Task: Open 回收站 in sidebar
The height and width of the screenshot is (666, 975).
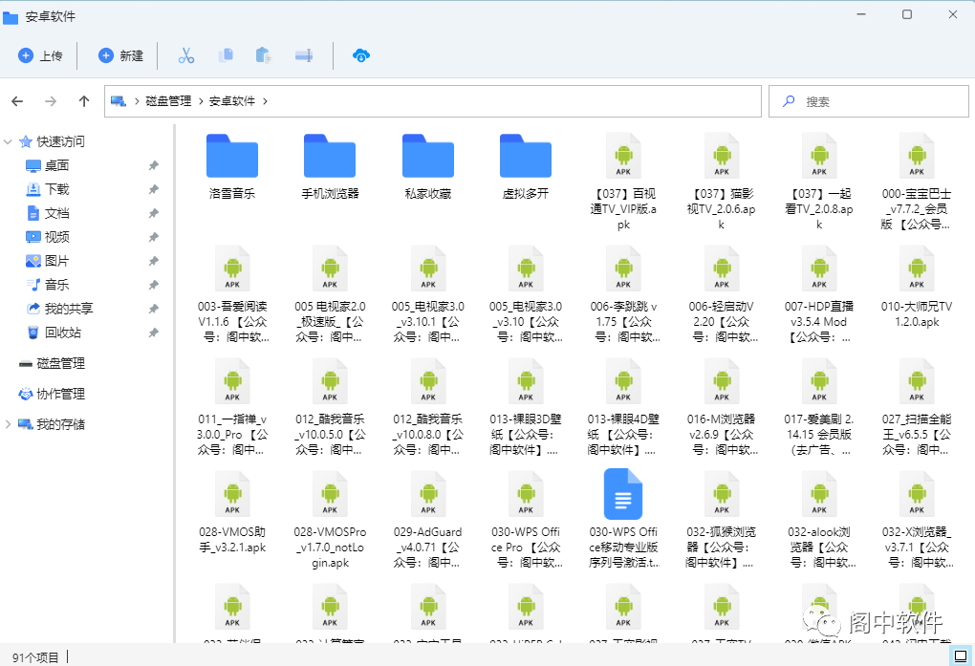Action: (x=54, y=333)
